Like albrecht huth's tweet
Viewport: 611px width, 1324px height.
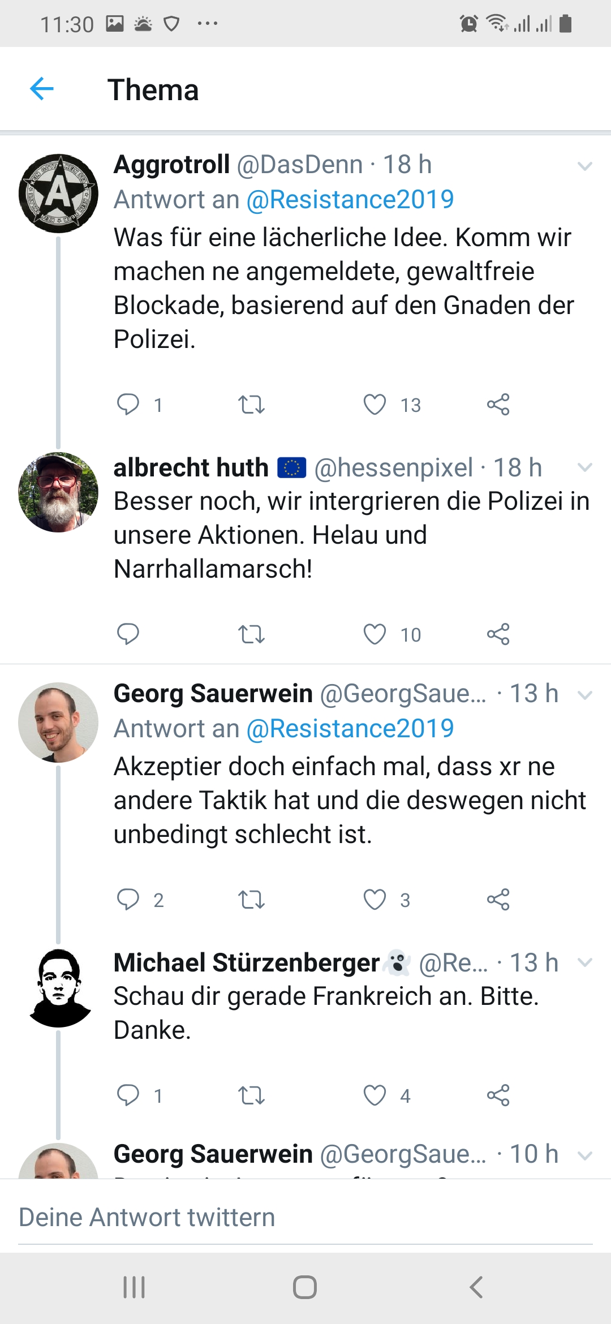point(375,634)
